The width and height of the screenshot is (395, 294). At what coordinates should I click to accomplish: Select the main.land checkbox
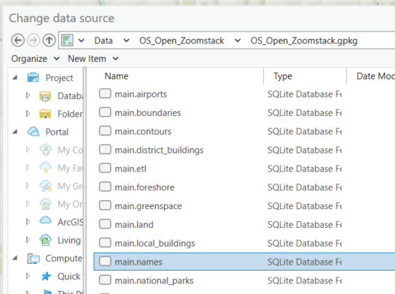tap(105, 224)
